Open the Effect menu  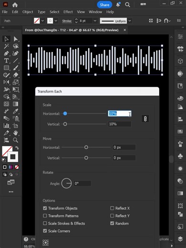[68, 12]
